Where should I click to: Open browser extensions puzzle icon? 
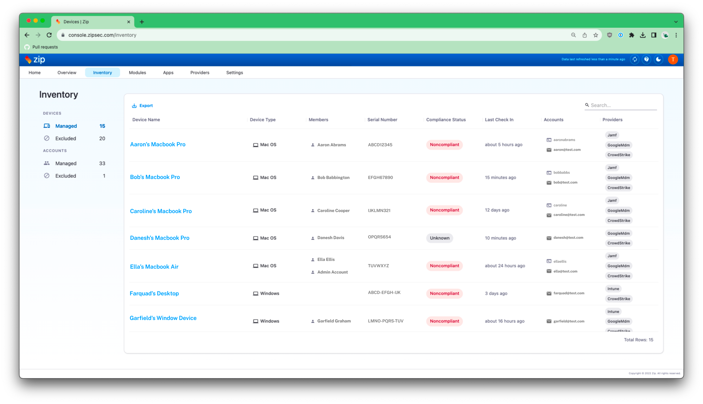tap(632, 35)
